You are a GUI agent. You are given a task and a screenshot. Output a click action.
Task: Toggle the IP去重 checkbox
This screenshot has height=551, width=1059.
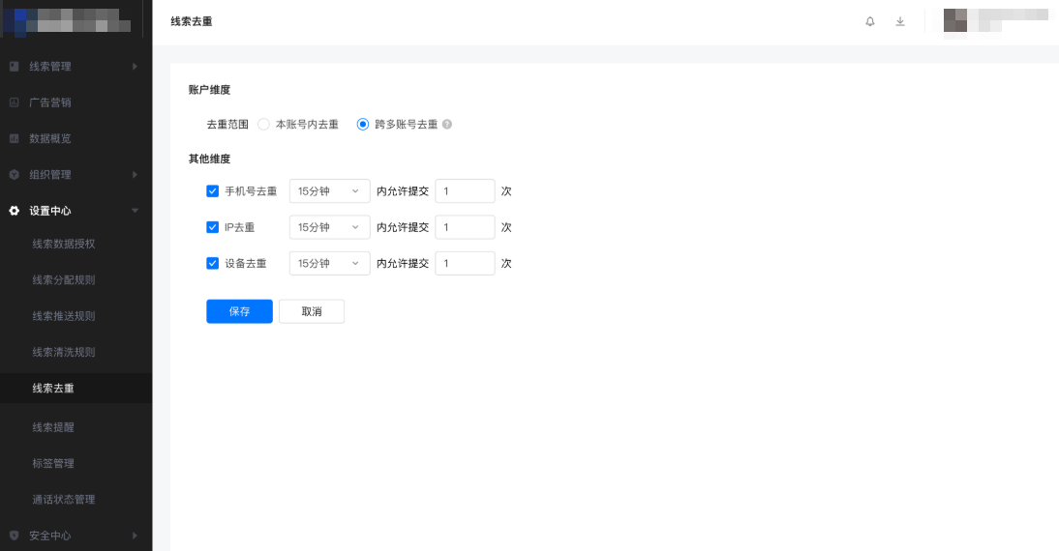click(212, 227)
